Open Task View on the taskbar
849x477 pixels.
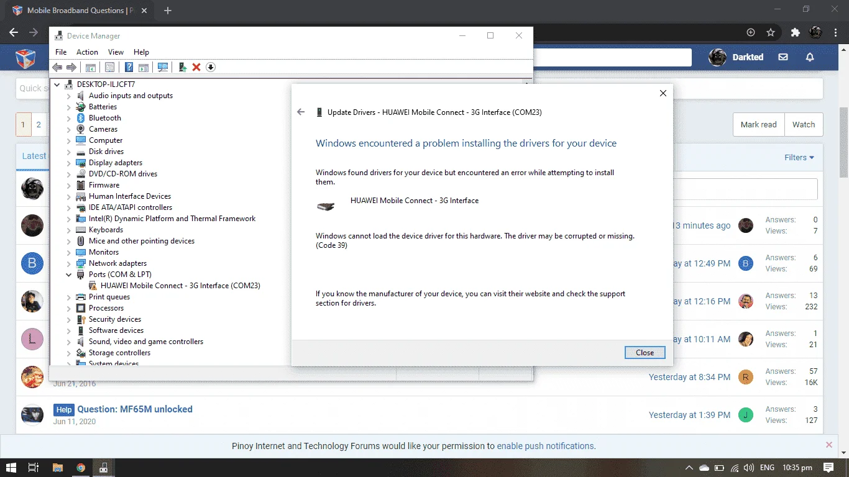pyautogui.click(x=34, y=468)
